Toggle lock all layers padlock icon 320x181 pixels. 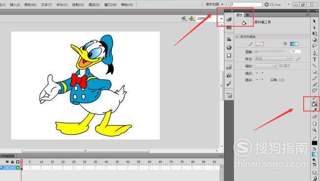tap(12, 162)
